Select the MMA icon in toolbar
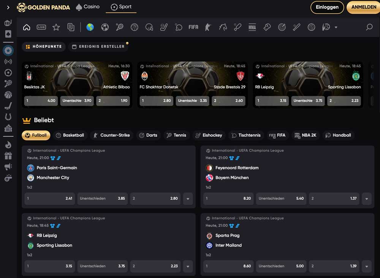This screenshot has width=380, height=278. click(x=252, y=27)
